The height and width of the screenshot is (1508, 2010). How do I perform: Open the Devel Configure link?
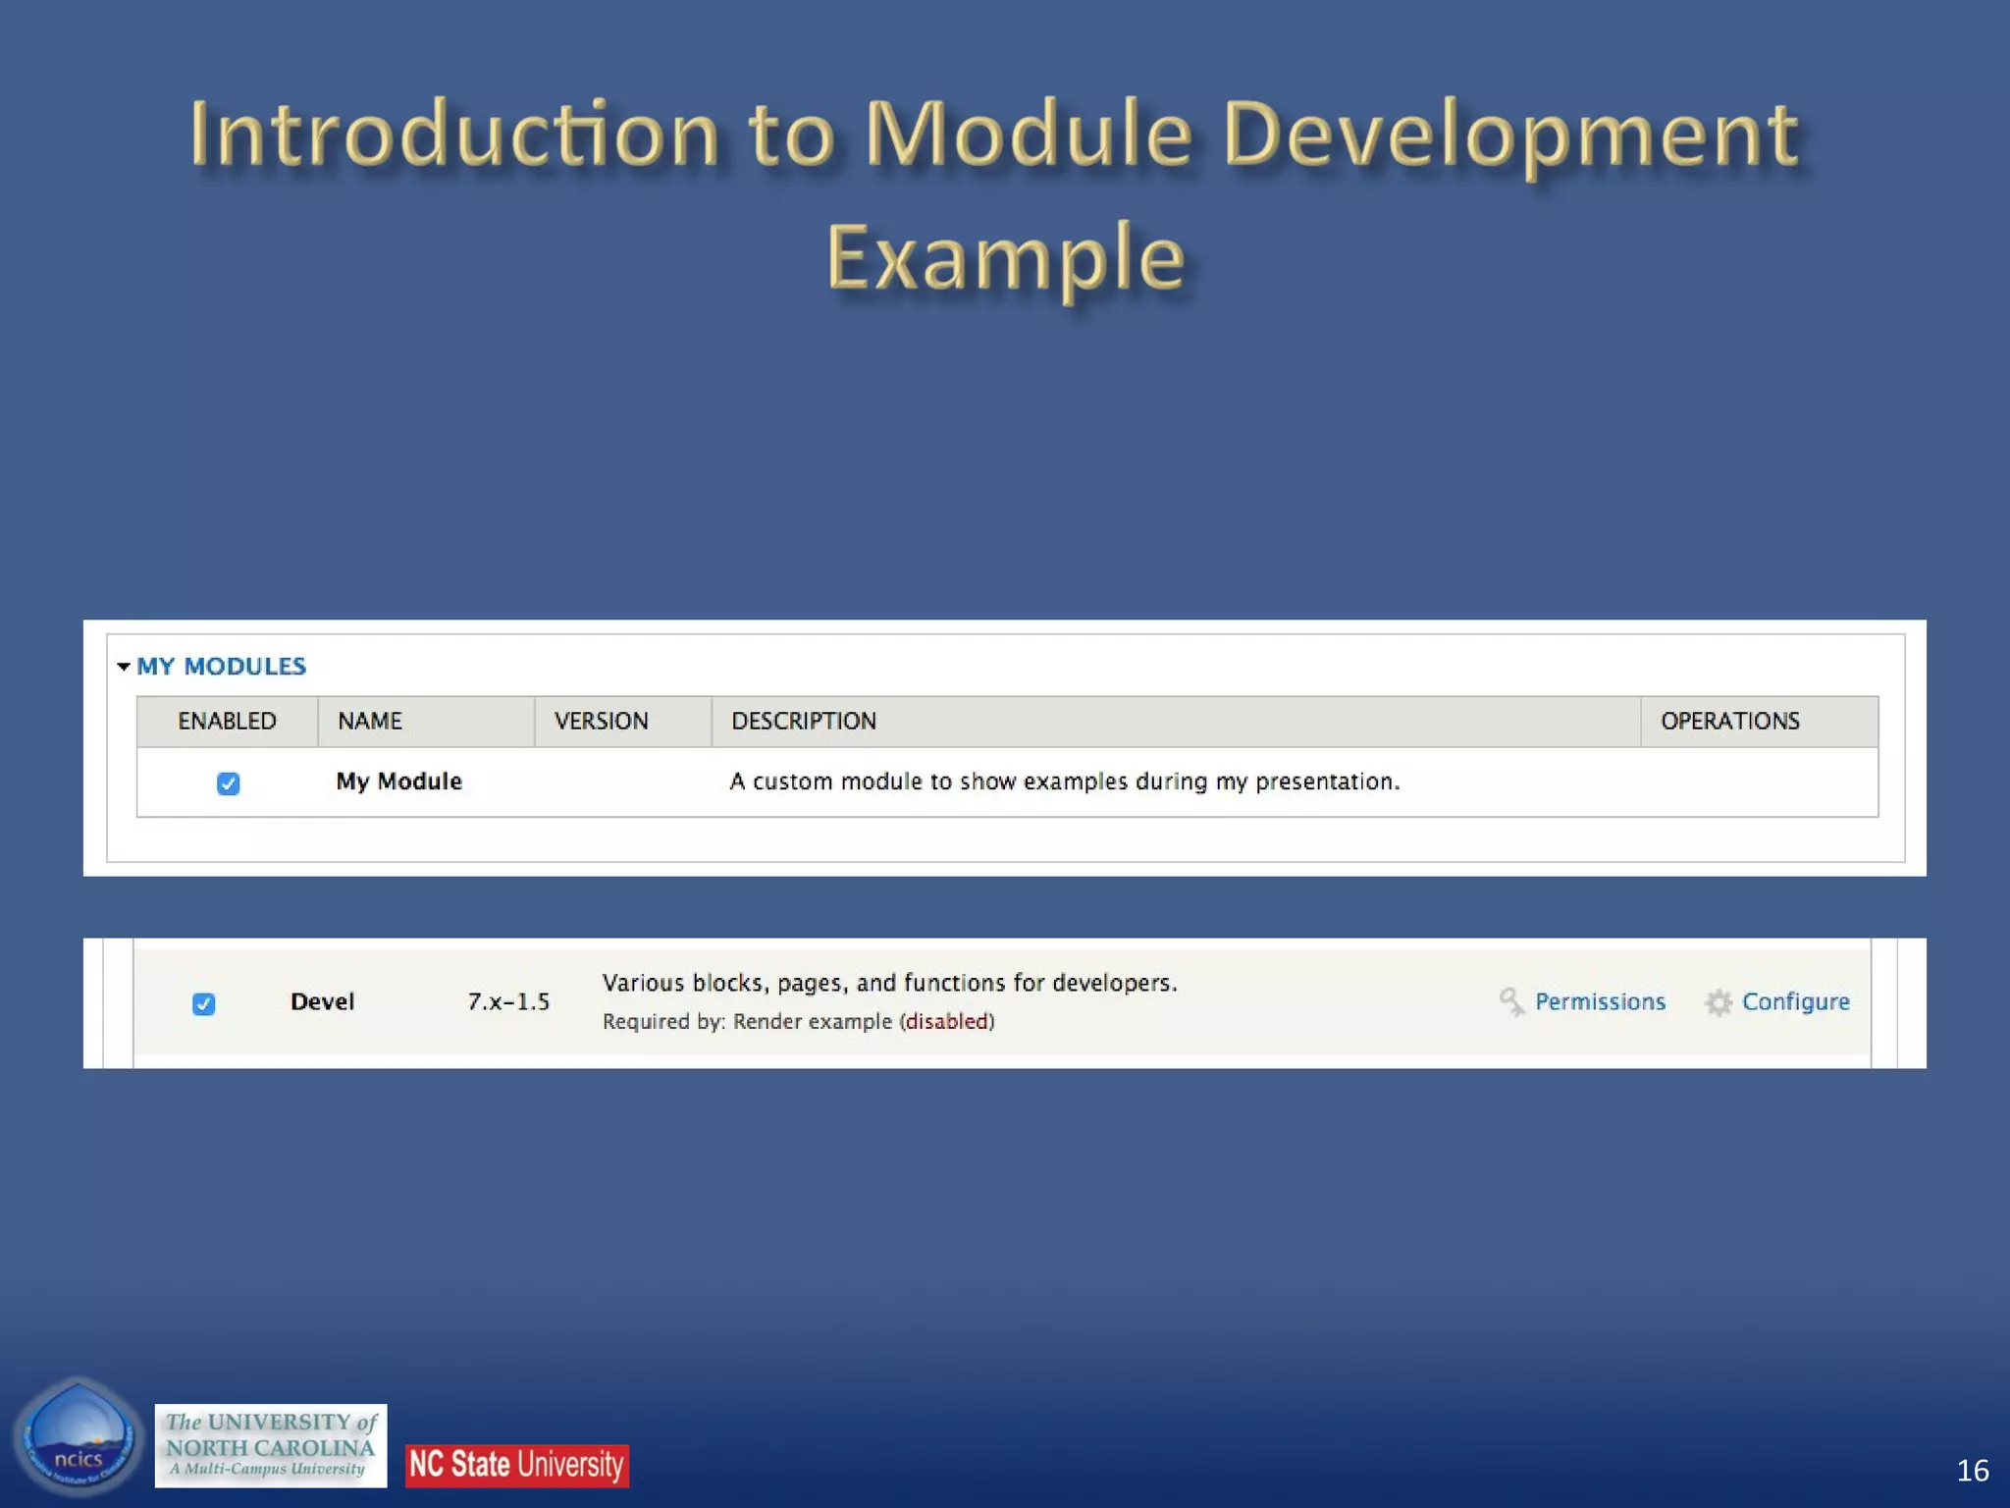(x=1795, y=1001)
